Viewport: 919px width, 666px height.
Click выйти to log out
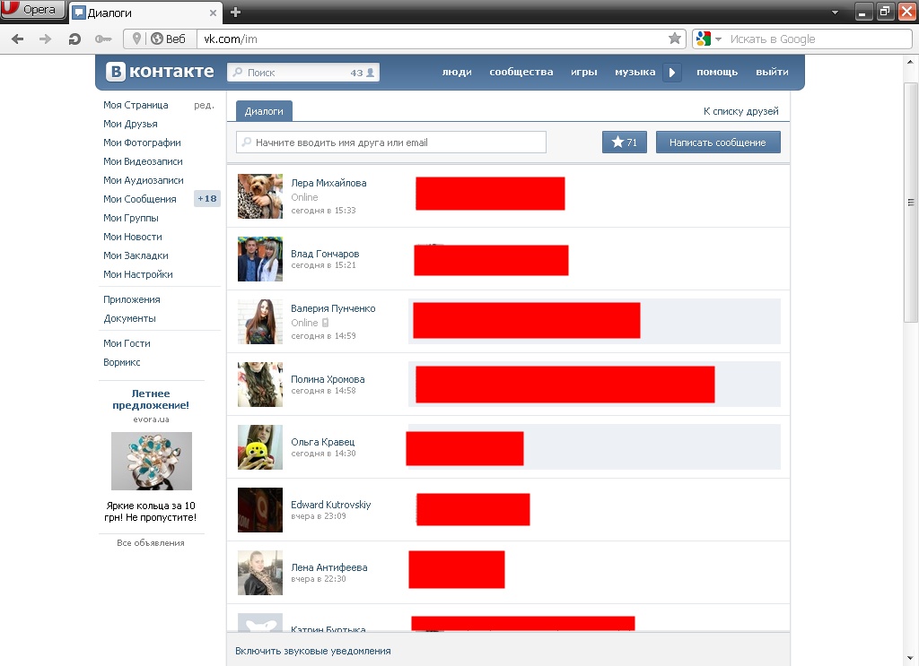(772, 72)
